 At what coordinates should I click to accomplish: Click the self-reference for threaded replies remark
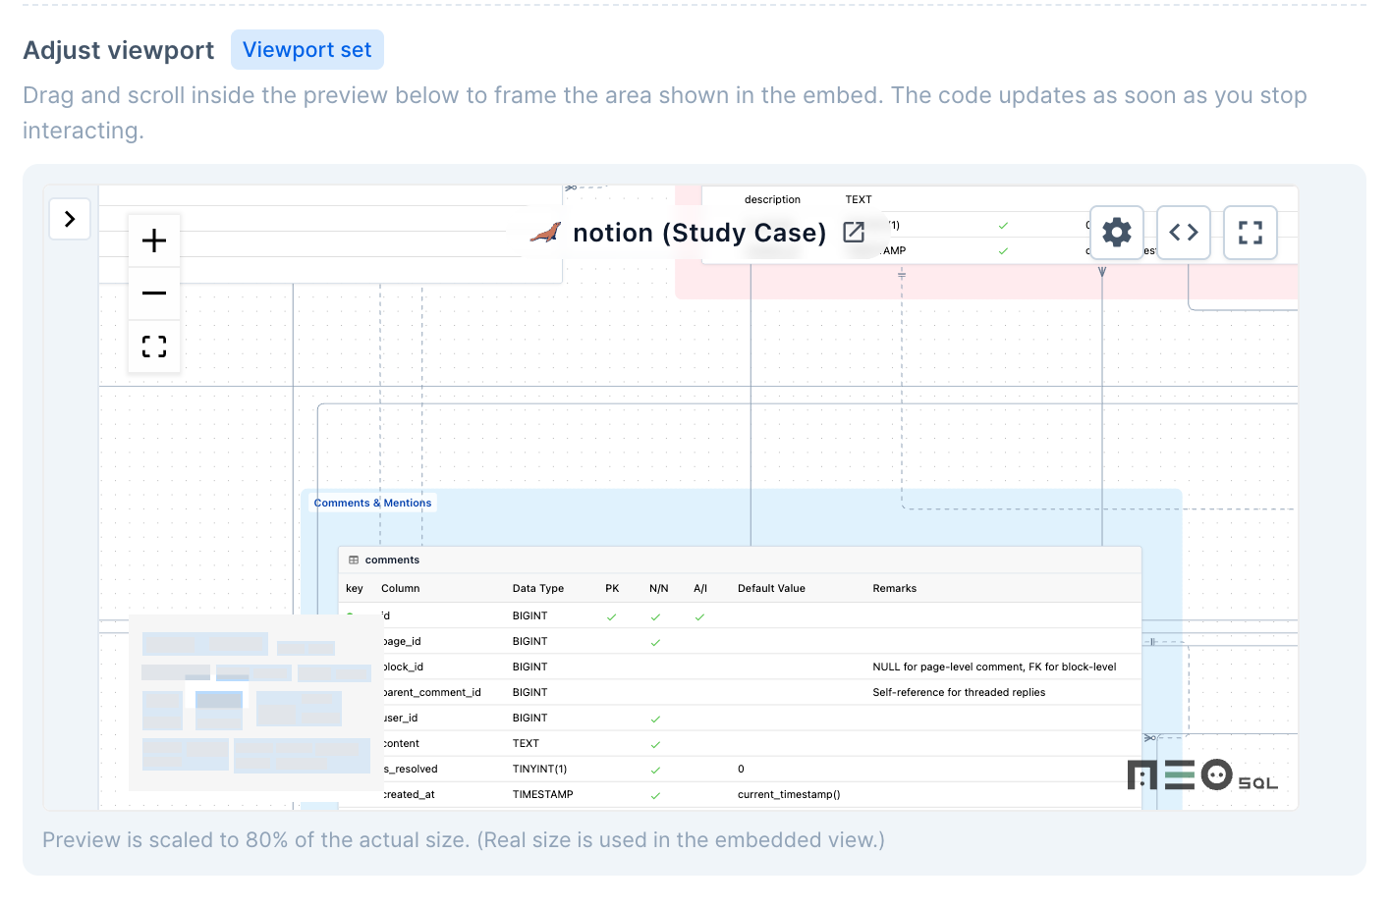(959, 692)
